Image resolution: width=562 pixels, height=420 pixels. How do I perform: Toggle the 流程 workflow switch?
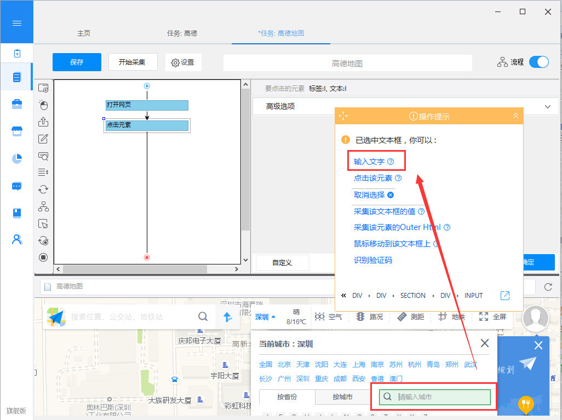point(538,62)
